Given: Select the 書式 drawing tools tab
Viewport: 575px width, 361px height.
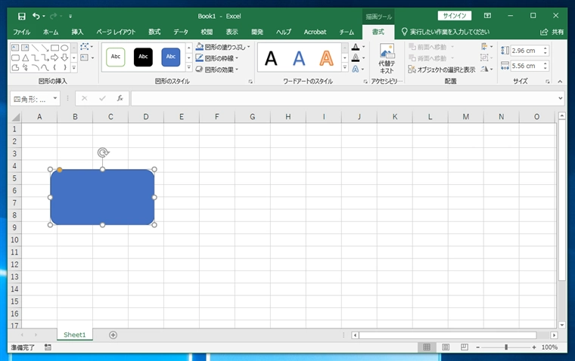Looking at the screenshot, I should (x=378, y=32).
